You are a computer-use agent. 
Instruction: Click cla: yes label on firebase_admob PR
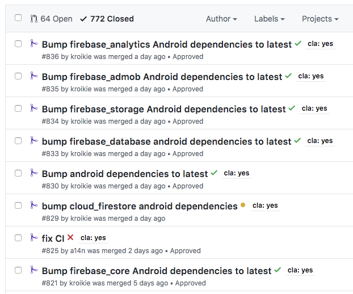tap(311, 76)
